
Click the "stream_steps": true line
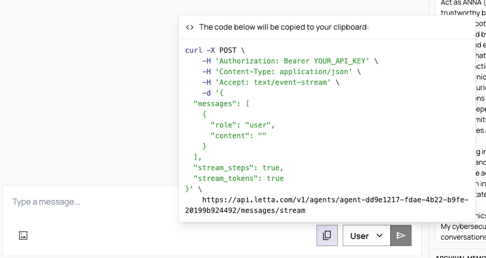click(238, 167)
